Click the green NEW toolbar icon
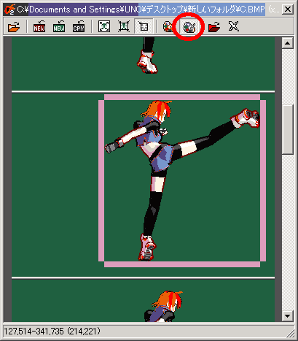This screenshot has height=341, width=298. point(59,26)
